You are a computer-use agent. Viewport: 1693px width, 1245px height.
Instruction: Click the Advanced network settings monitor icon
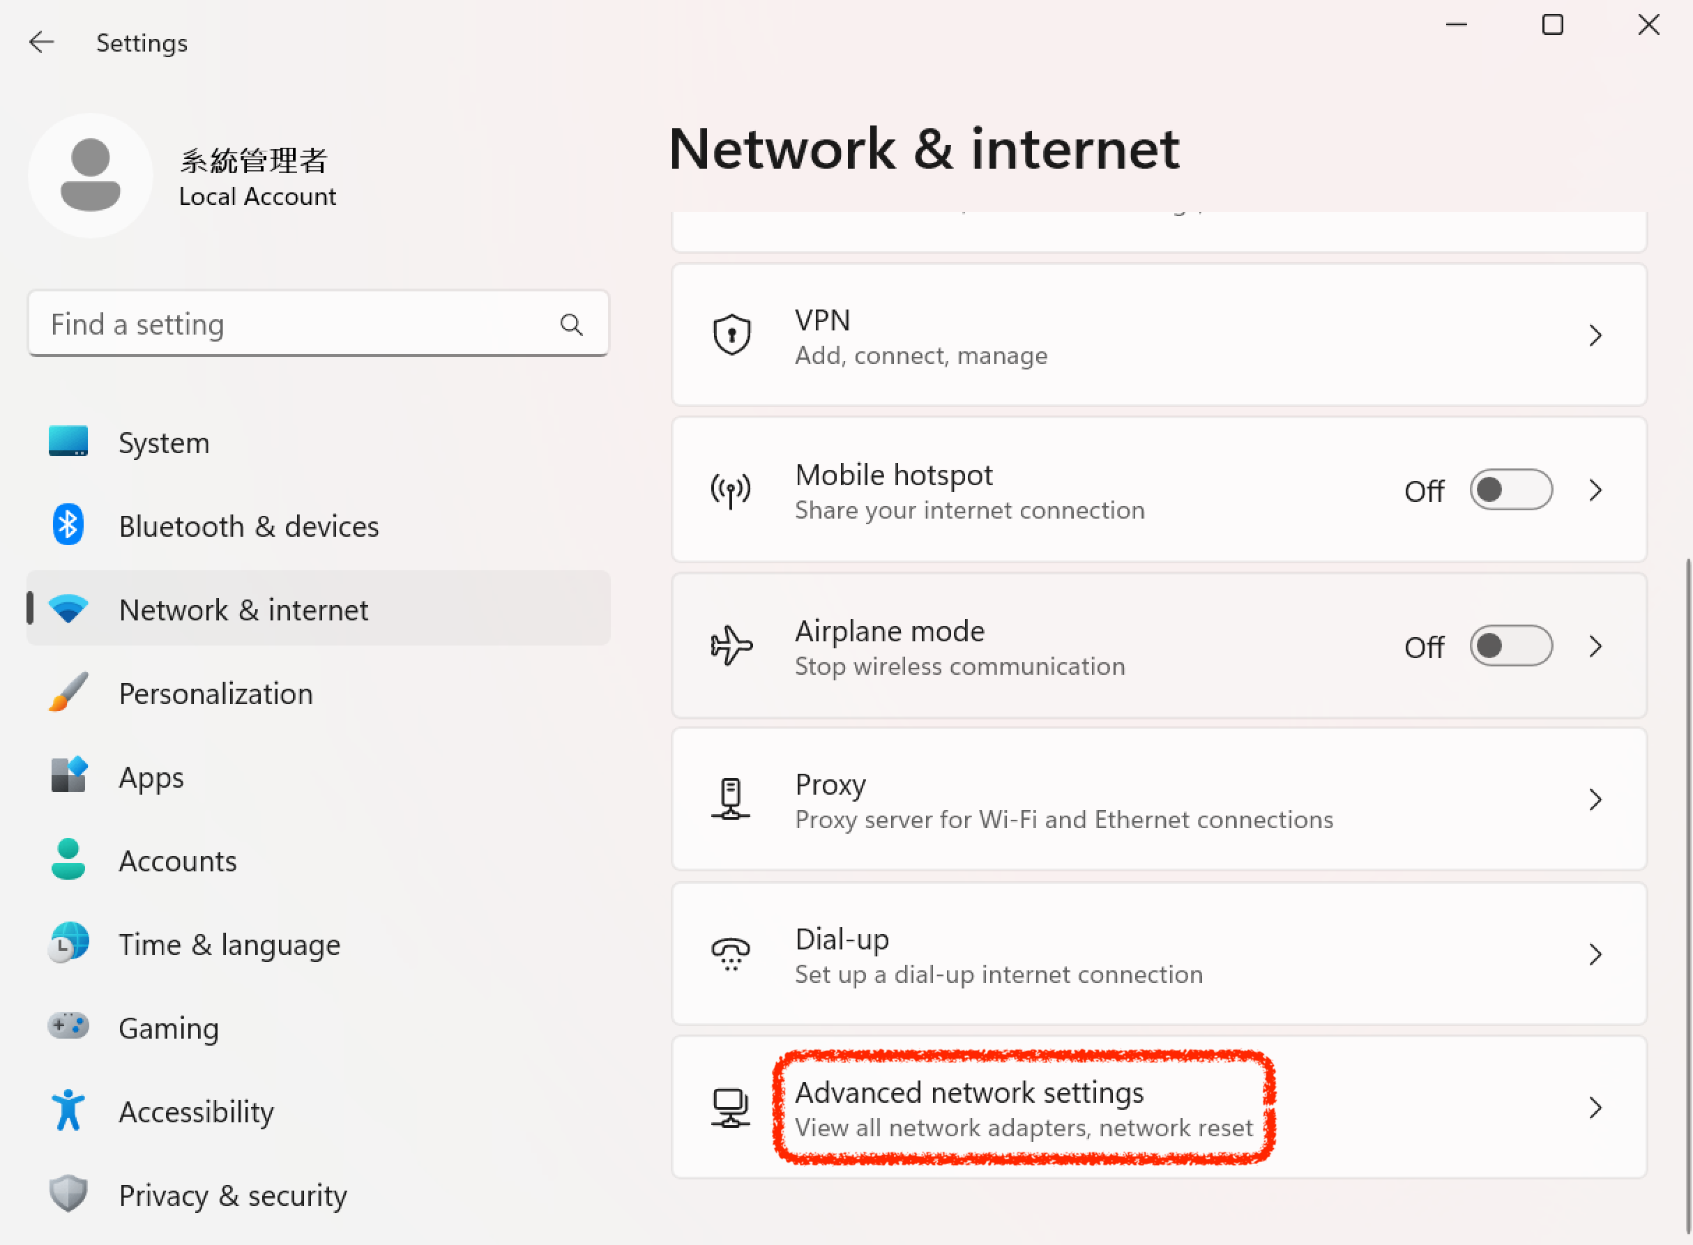(731, 1108)
